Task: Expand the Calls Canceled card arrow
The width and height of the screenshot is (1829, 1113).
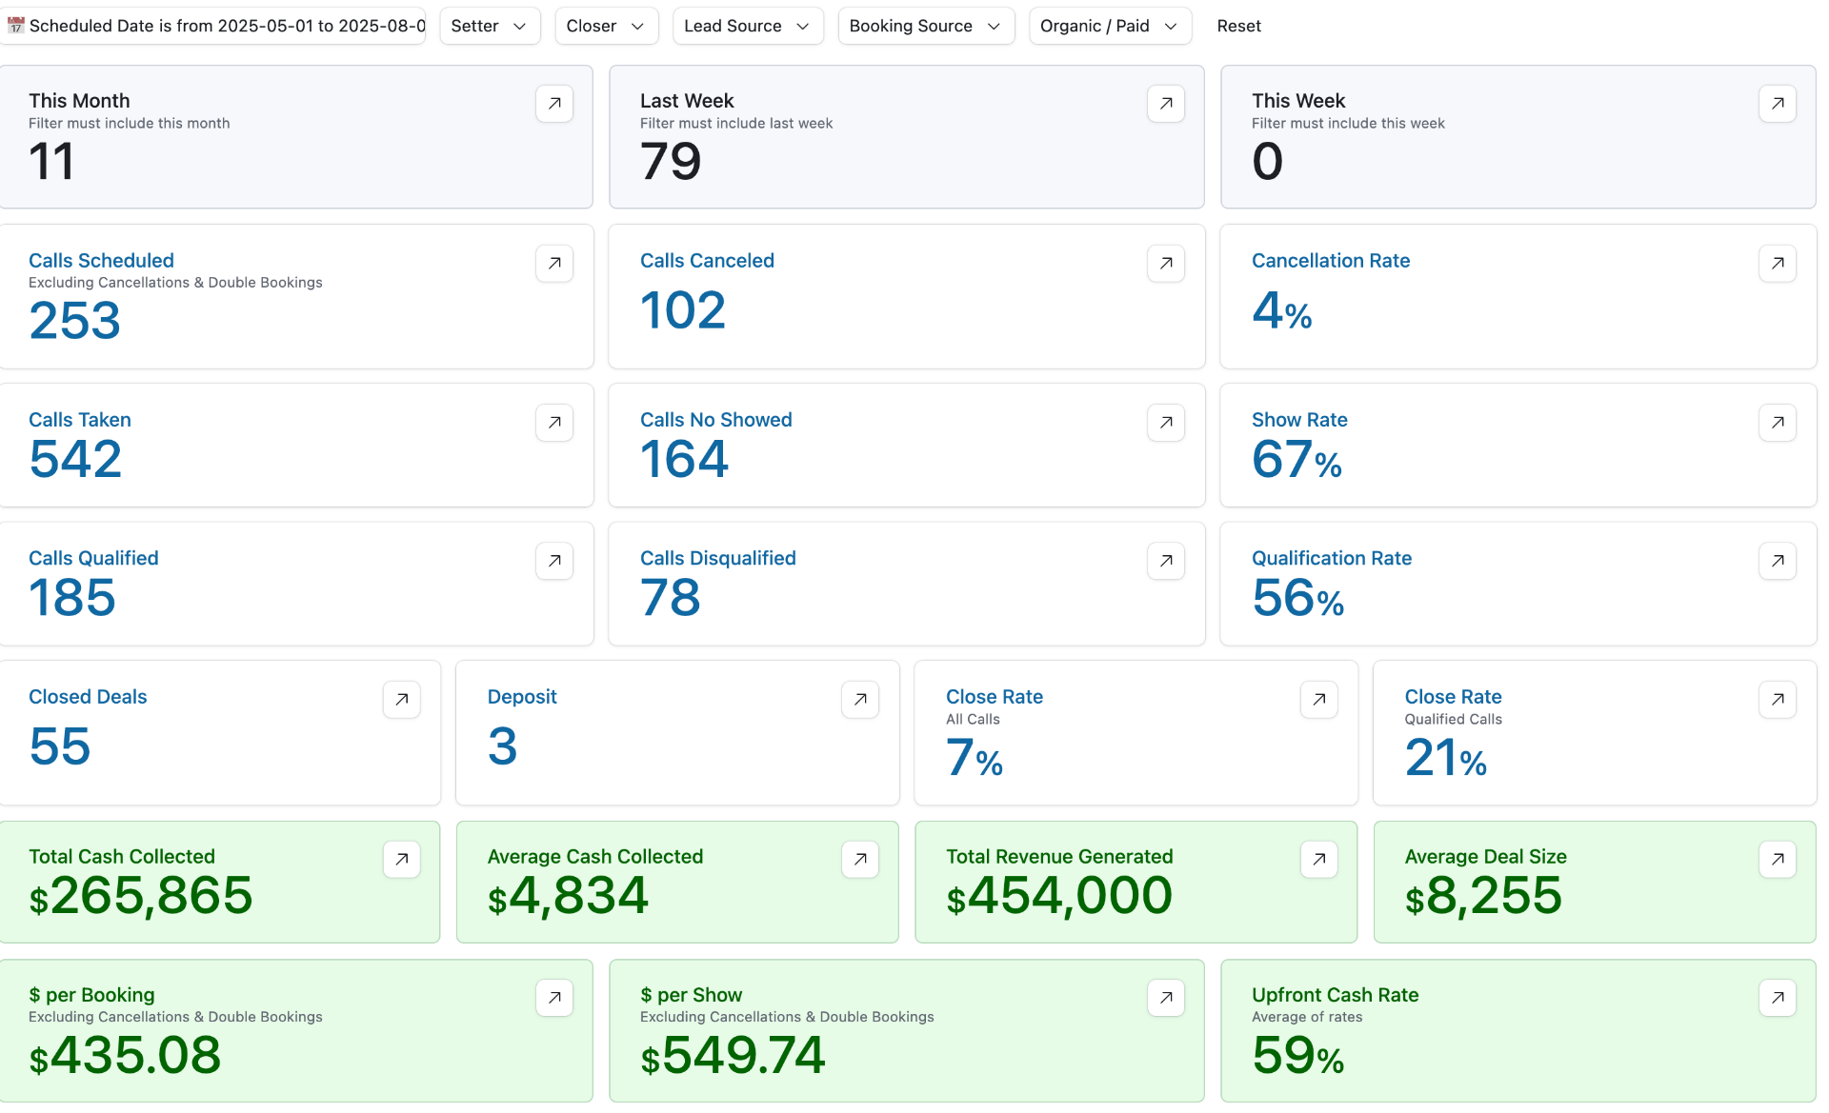Action: [1166, 264]
